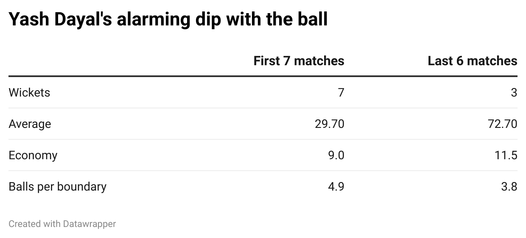The width and height of the screenshot is (526, 238).
Task: Click the thick divider line under column headers
Action: pos(263,76)
